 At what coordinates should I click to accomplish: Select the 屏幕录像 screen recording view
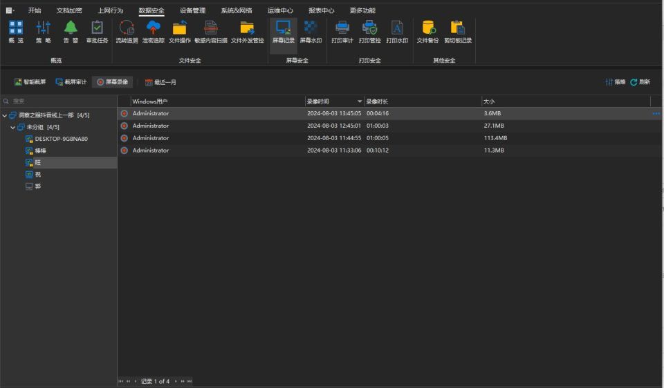(x=112, y=82)
